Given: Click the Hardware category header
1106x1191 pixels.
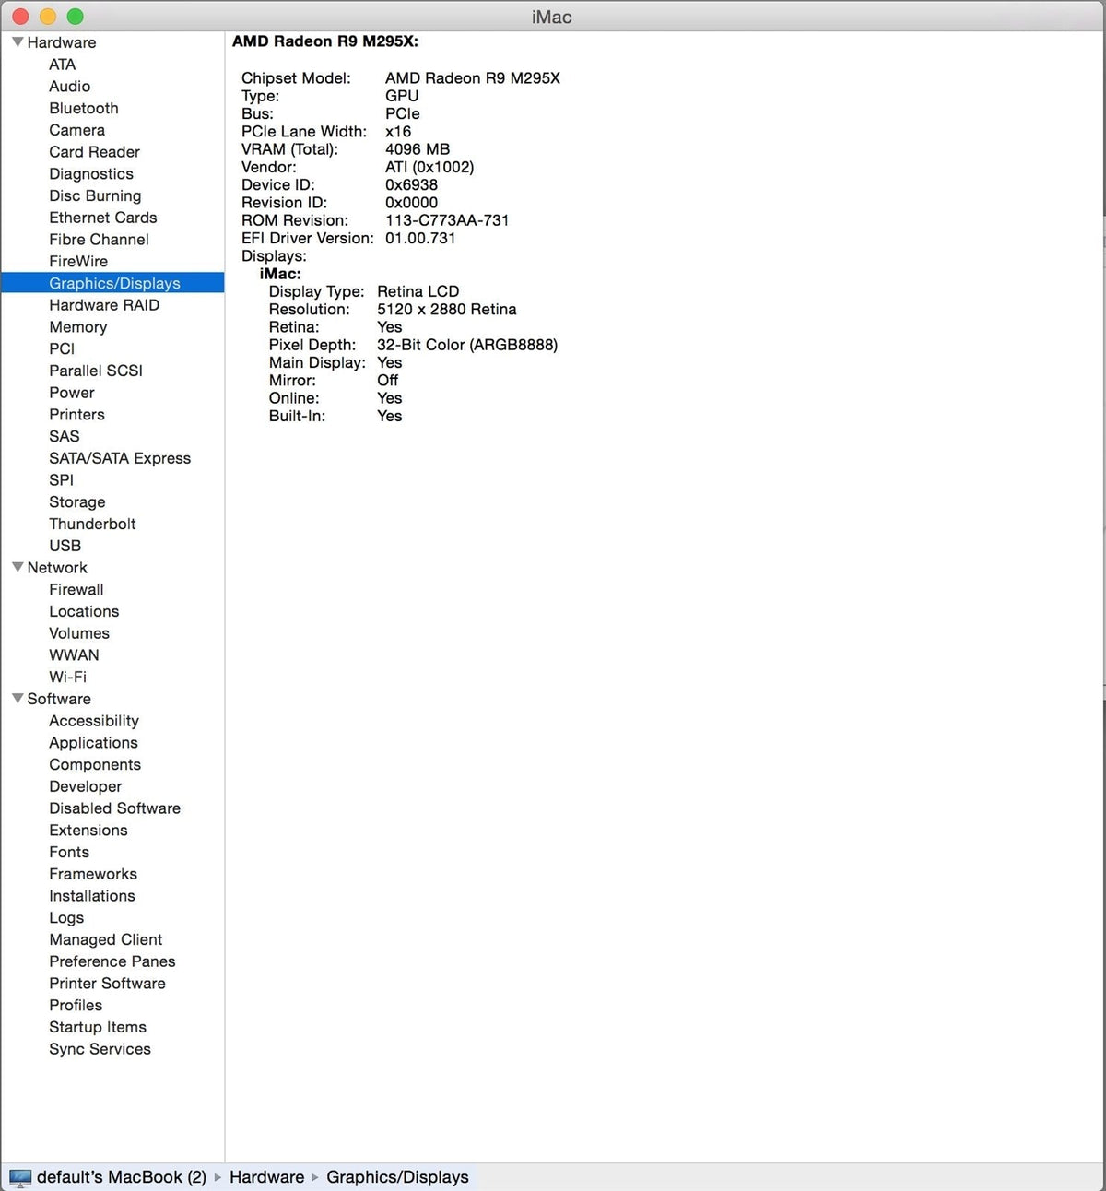Looking at the screenshot, I should click(x=62, y=42).
